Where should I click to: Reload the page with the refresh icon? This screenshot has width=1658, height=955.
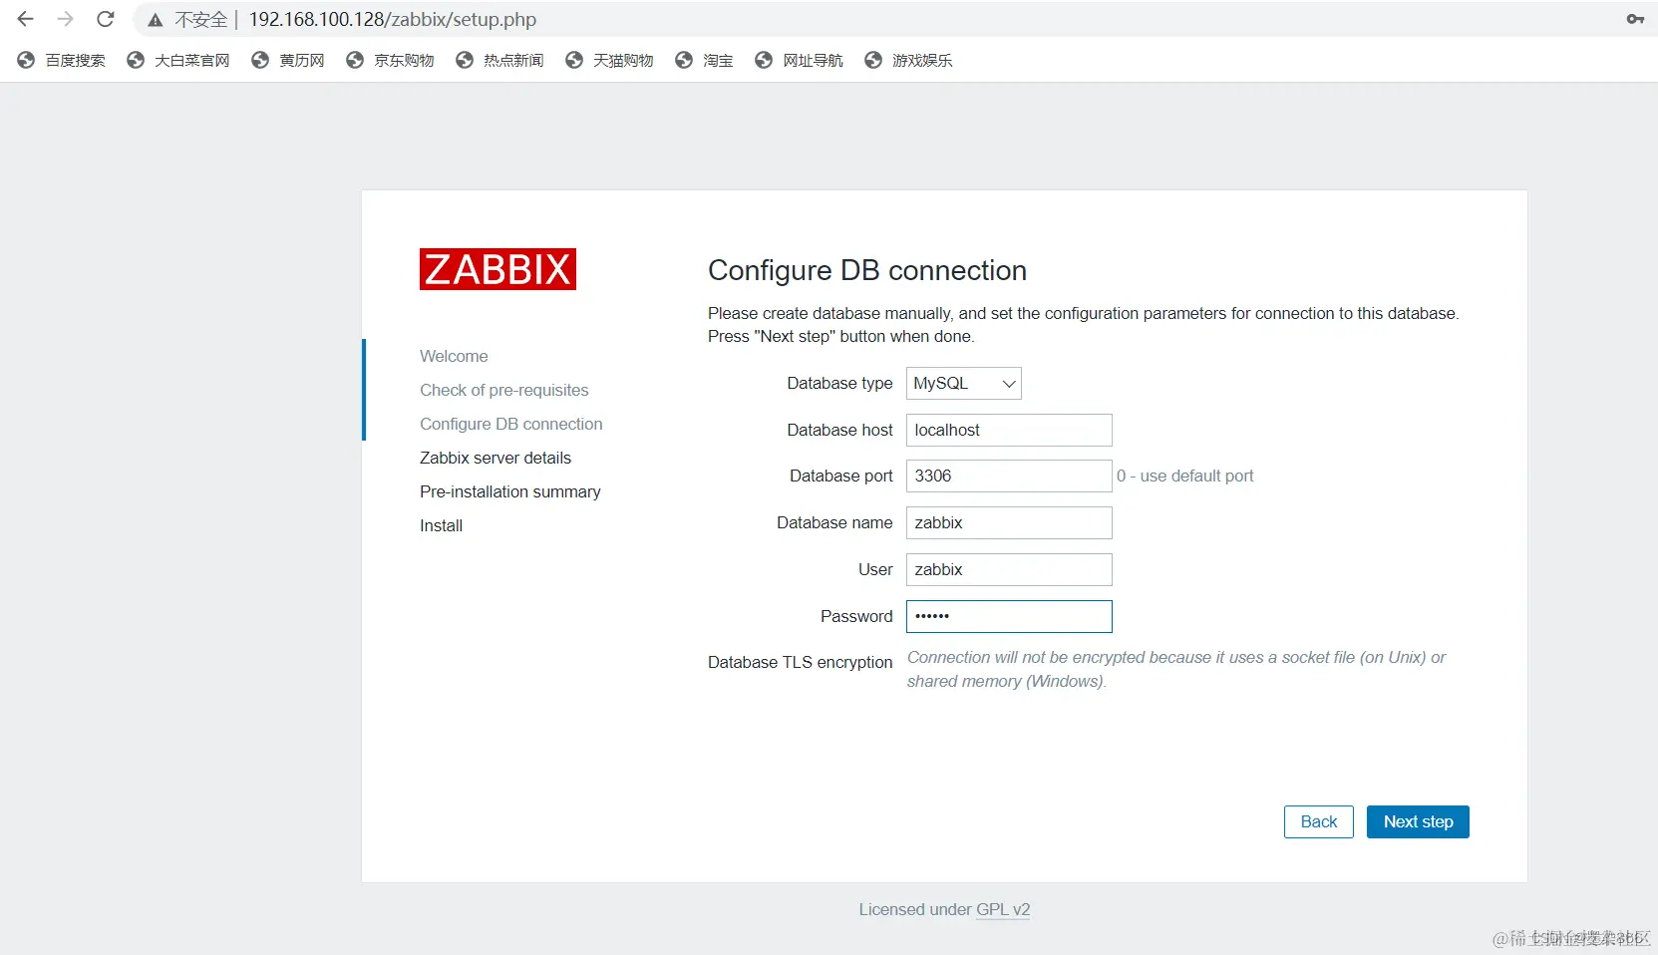tap(106, 19)
